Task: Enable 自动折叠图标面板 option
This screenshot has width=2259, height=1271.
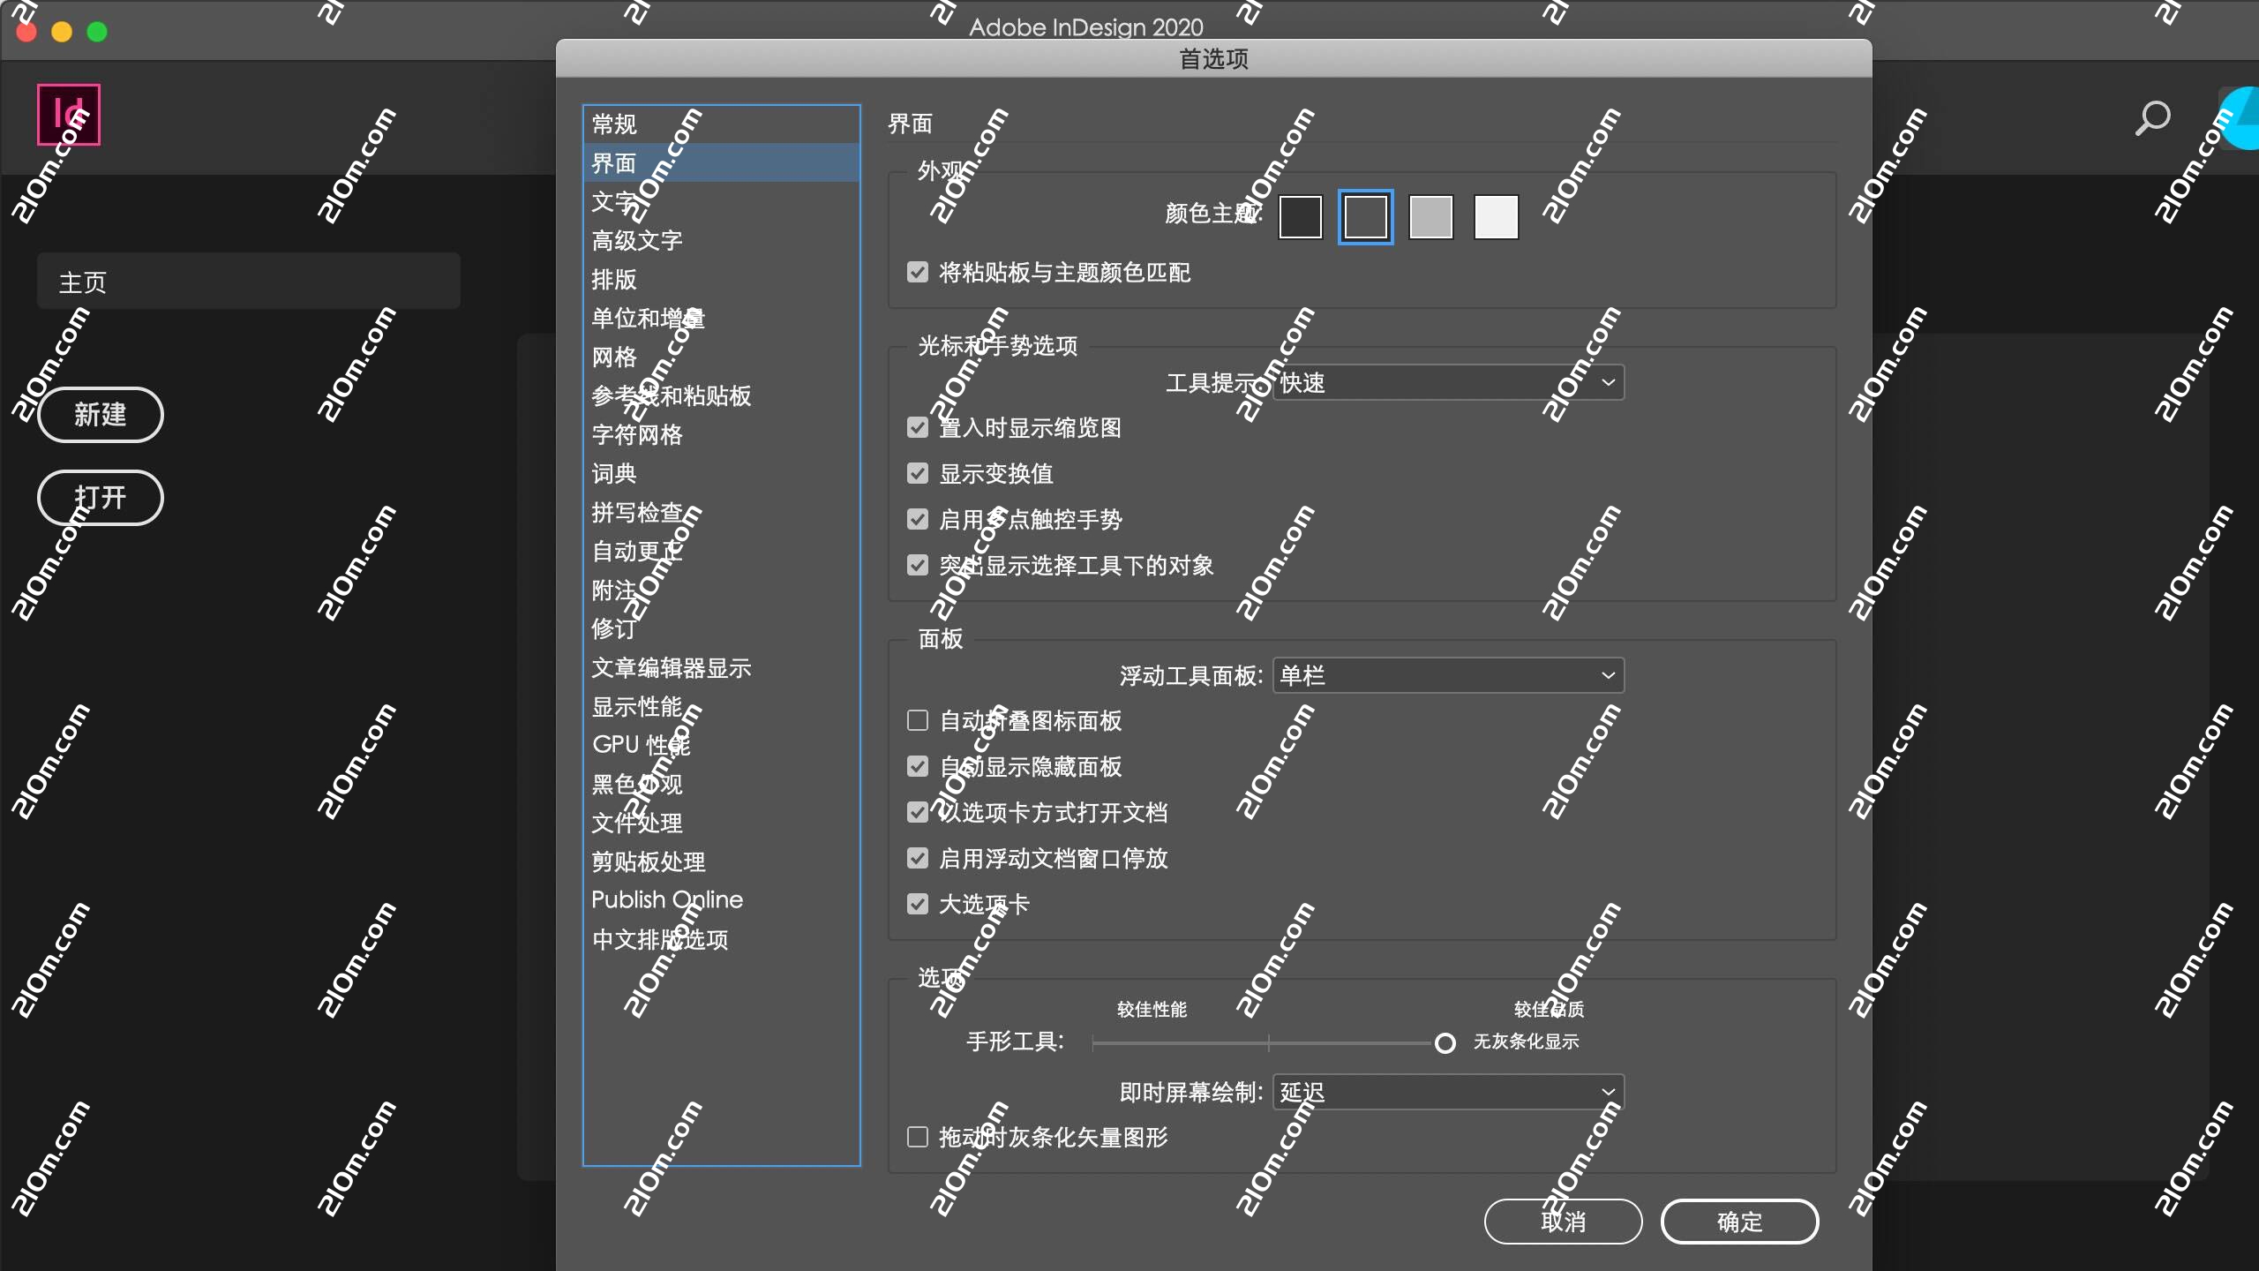Action: pyautogui.click(x=918, y=720)
